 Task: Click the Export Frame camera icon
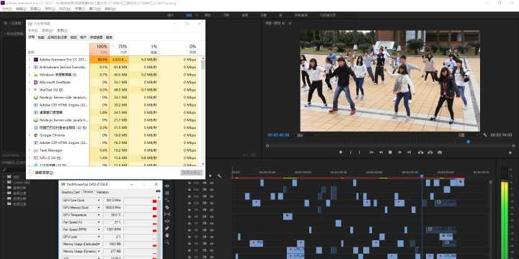pyautogui.click(x=440, y=153)
